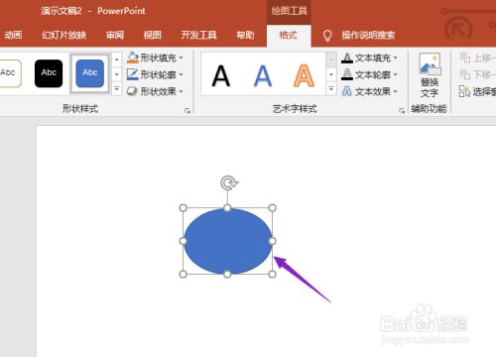Viewport: 496px width, 357px height.
Task: Open the 文本填充 dropdown arrow
Action: (x=395, y=58)
